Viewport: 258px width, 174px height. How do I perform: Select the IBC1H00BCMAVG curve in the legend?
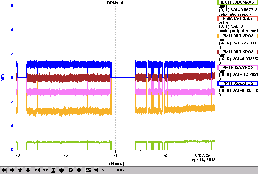pos(237,2)
